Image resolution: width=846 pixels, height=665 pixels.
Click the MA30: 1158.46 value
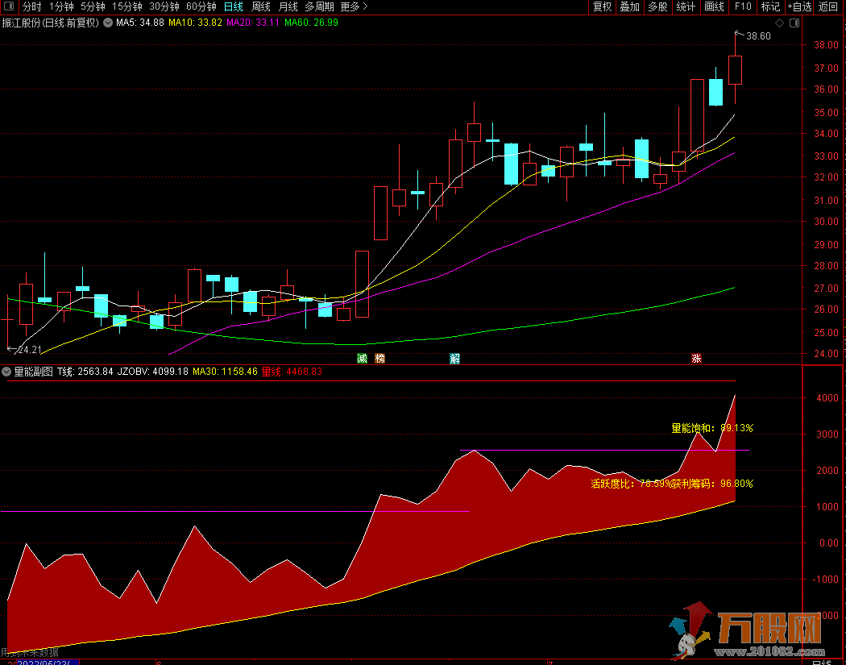[225, 372]
